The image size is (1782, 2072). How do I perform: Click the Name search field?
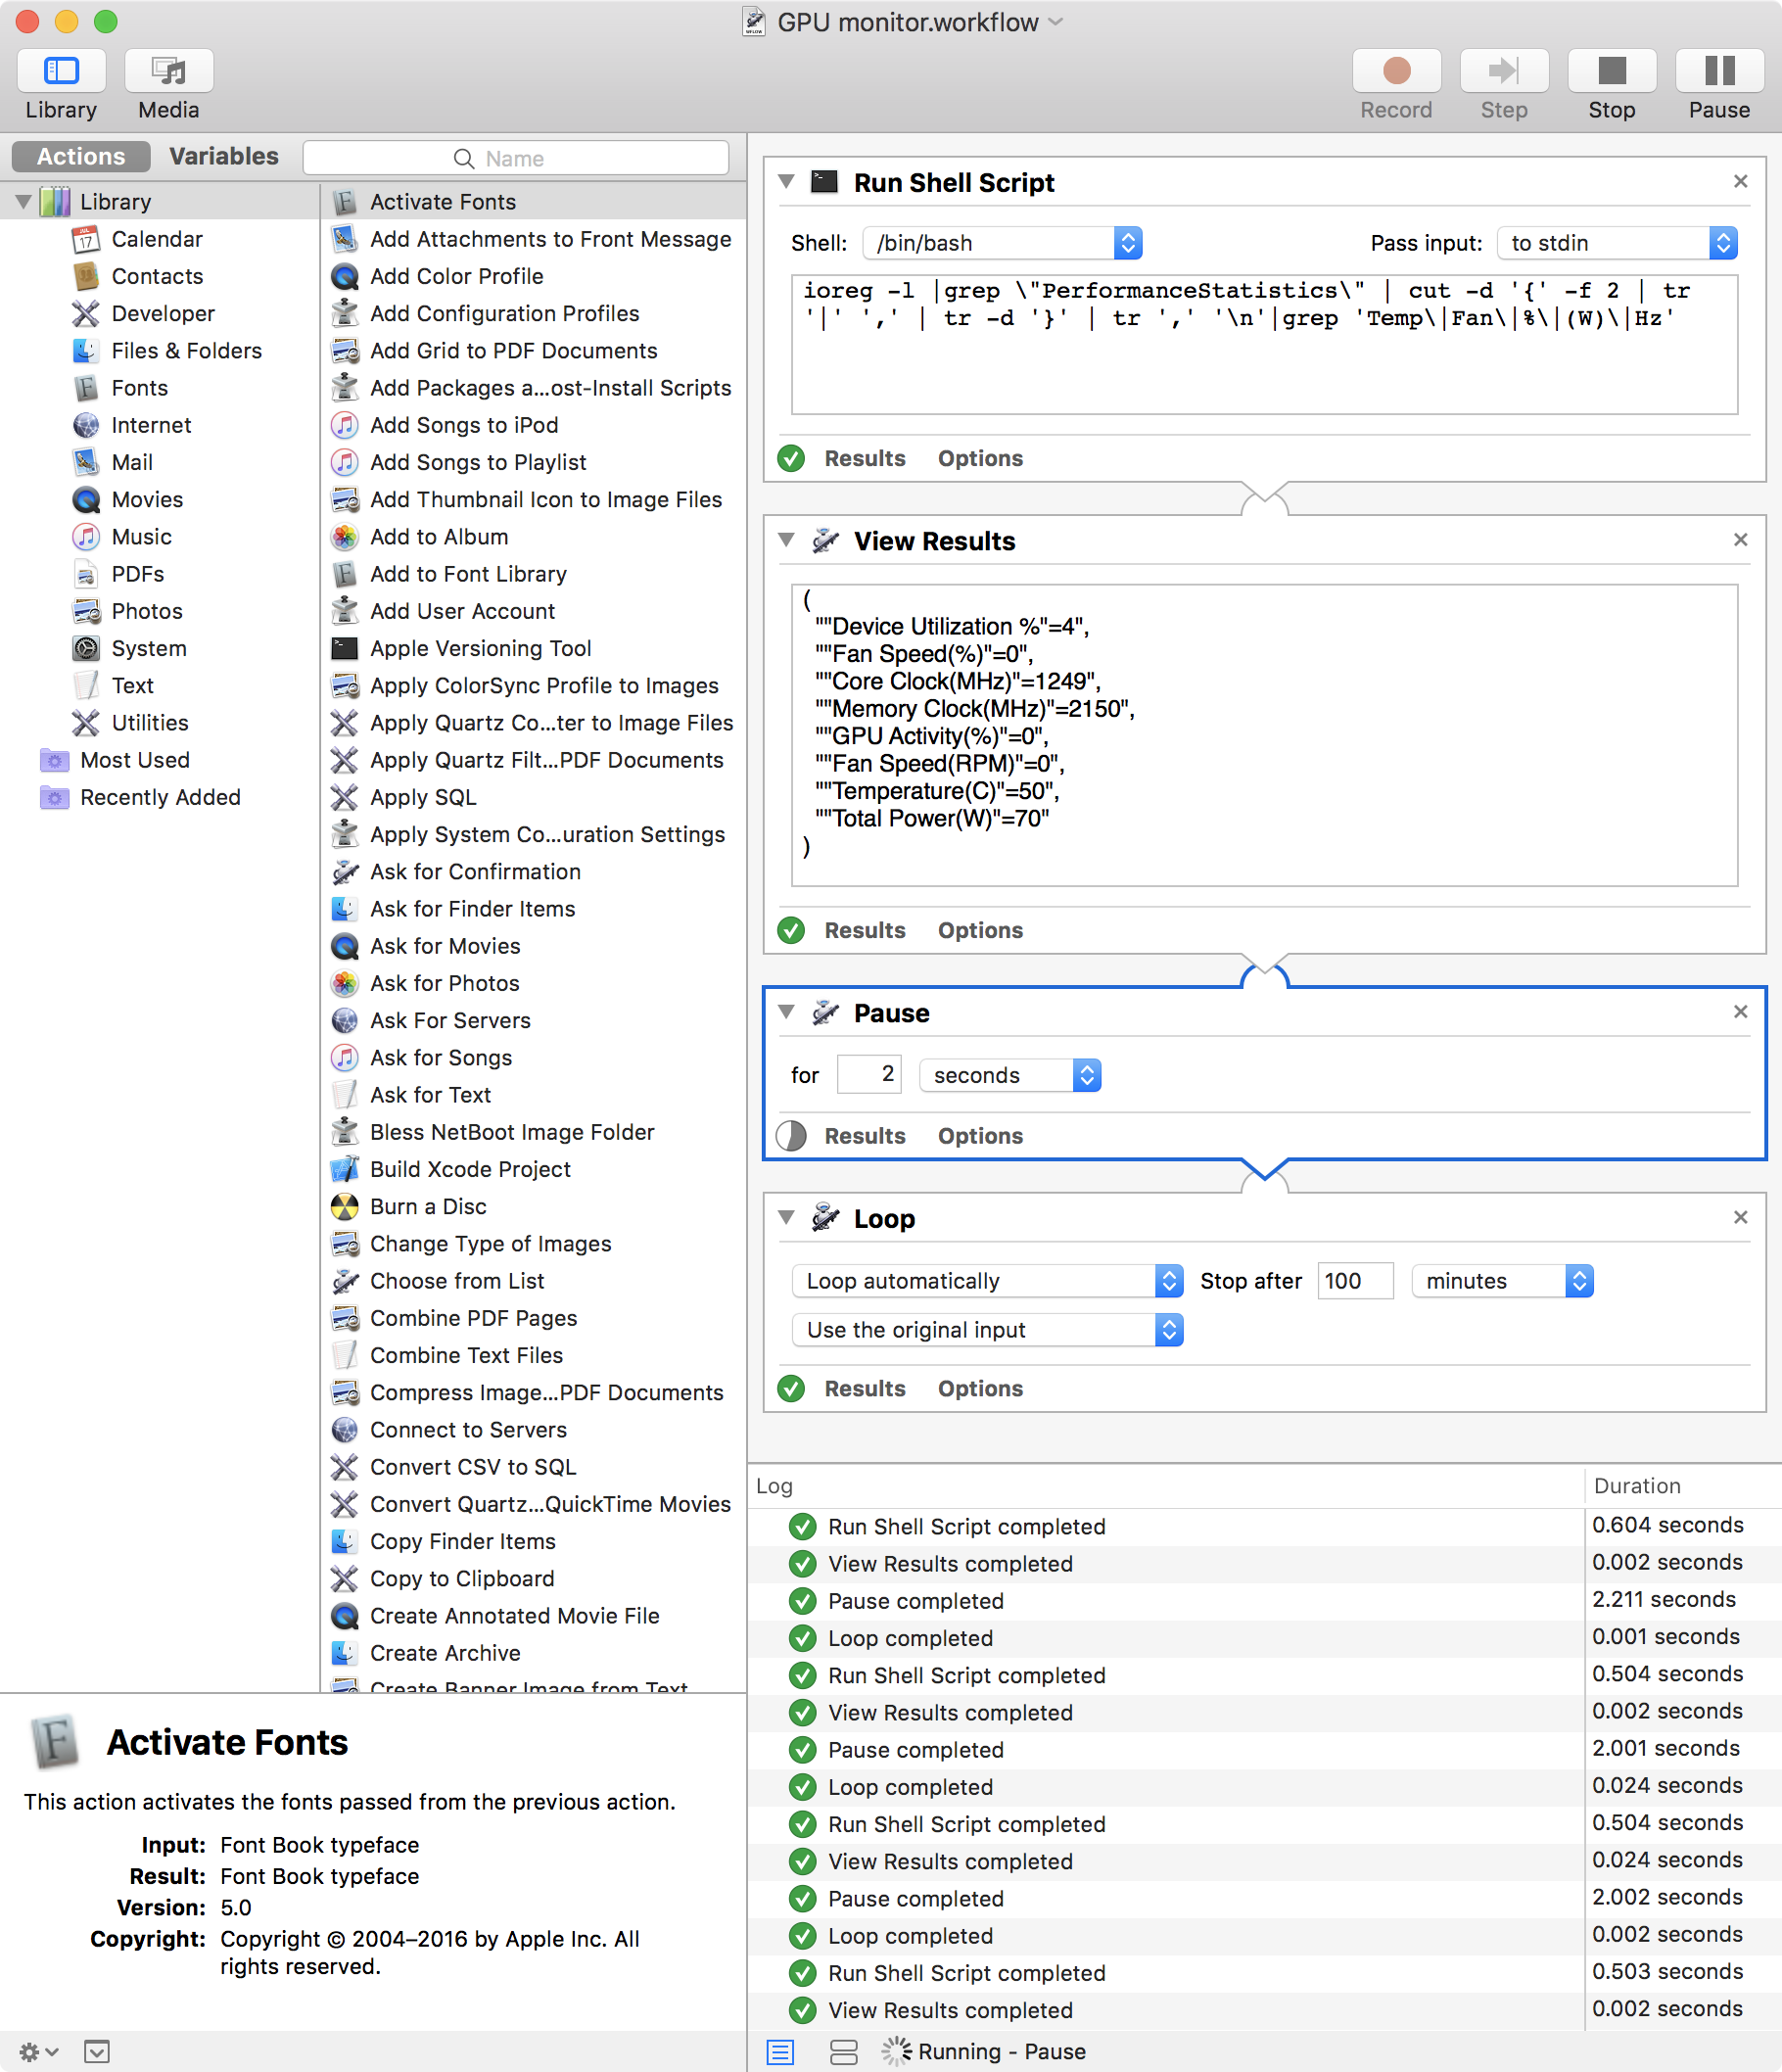click(x=515, y=158)
